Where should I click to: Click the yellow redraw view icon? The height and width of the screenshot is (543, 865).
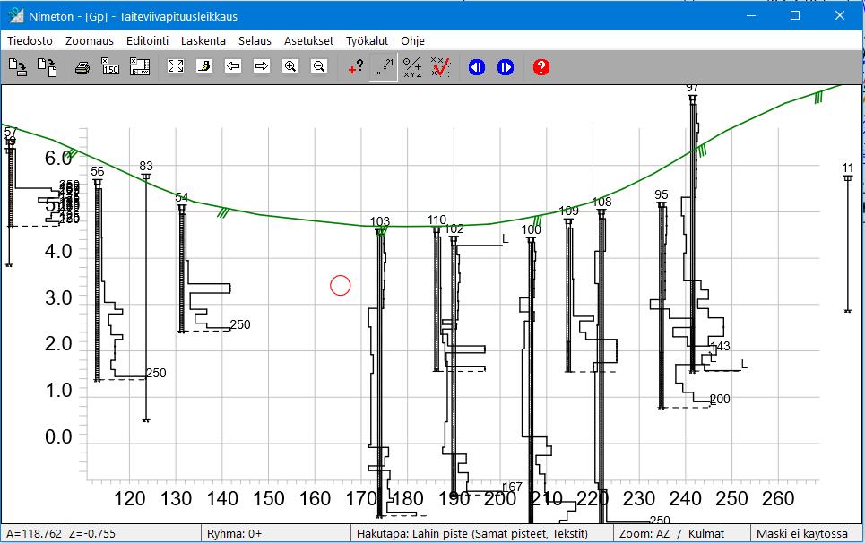[204, 66]
